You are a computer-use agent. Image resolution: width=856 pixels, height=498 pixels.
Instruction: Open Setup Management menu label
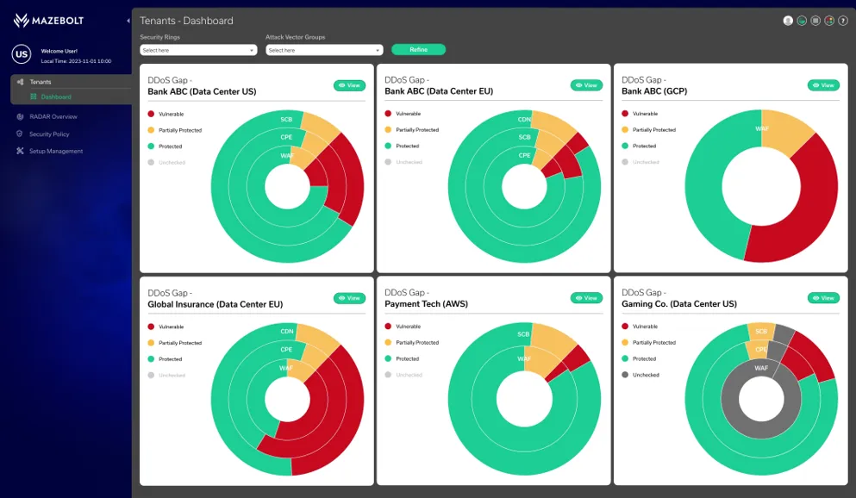pyautogui.click(x=56, y=151)
